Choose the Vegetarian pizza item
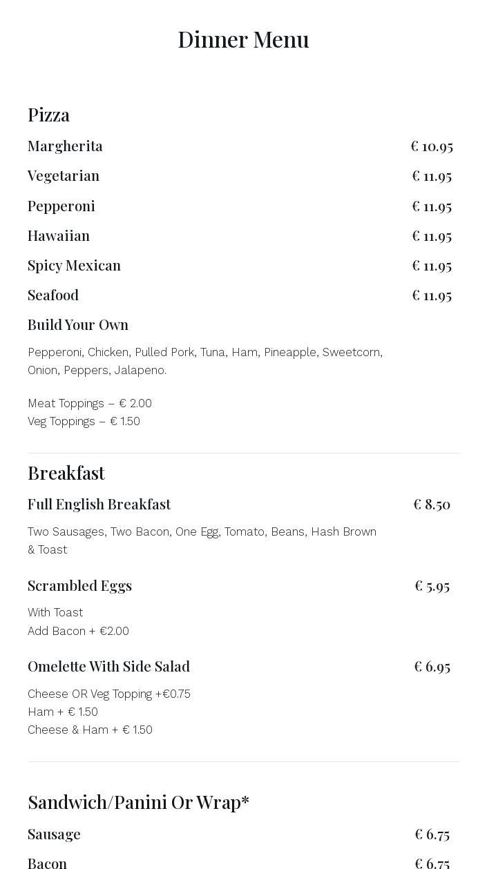The width and height of the screenshot is (487, 869). 64,176
